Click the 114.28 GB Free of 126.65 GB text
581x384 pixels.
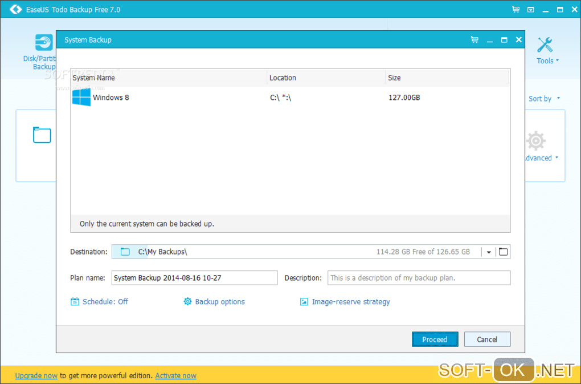click(423, 252)
